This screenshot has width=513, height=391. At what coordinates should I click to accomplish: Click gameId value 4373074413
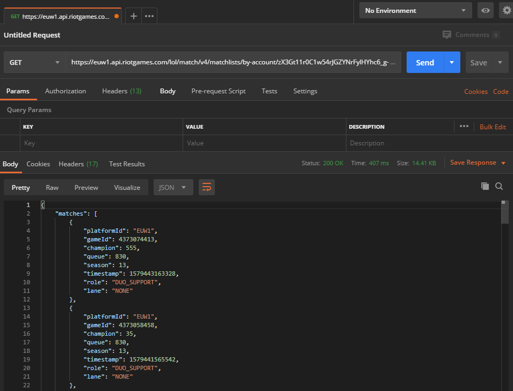tap(138, 239)
